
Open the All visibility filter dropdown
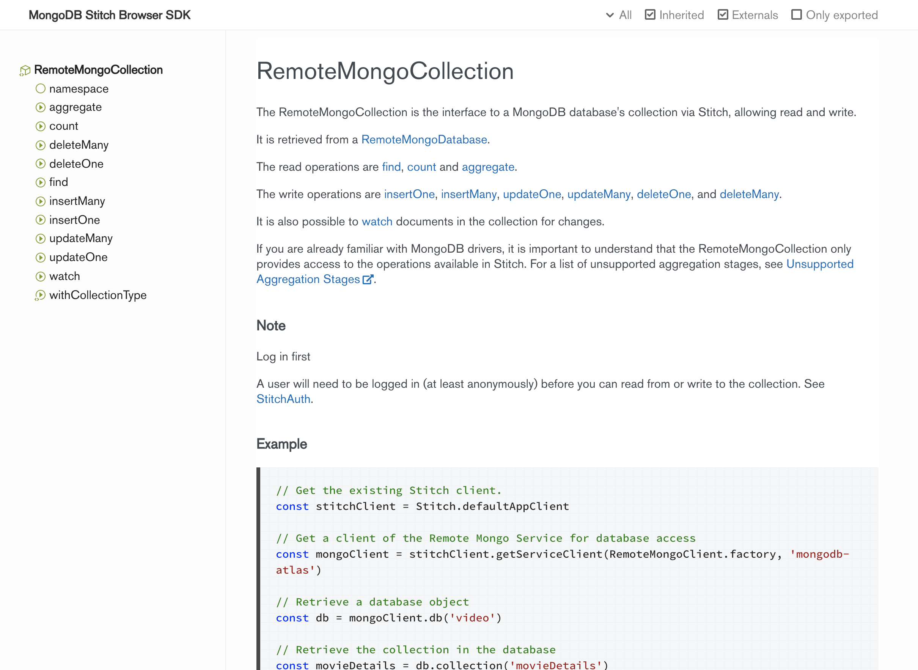[x=619, y=15]
